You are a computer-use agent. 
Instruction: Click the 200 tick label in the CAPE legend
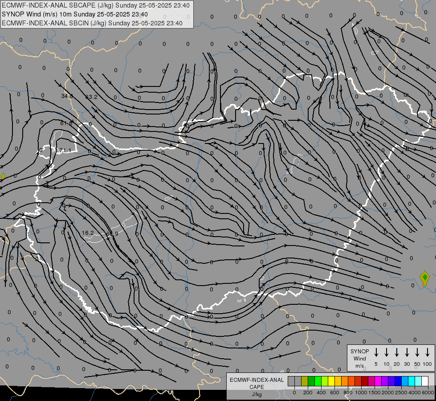pyautogui.click(x=308, y=393)
